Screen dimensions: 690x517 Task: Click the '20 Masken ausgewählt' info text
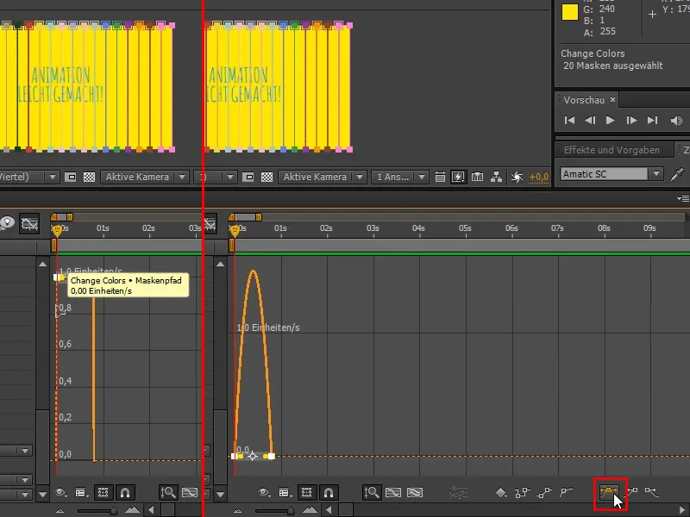coord(613,66)
